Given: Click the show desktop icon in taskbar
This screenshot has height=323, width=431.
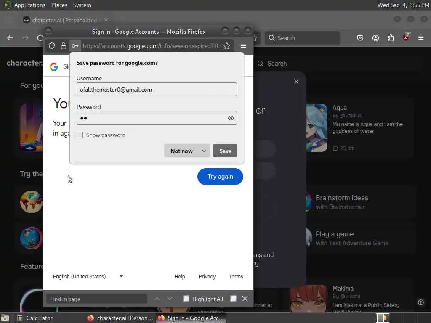Looking at the screenshot, I should (5, 318).
